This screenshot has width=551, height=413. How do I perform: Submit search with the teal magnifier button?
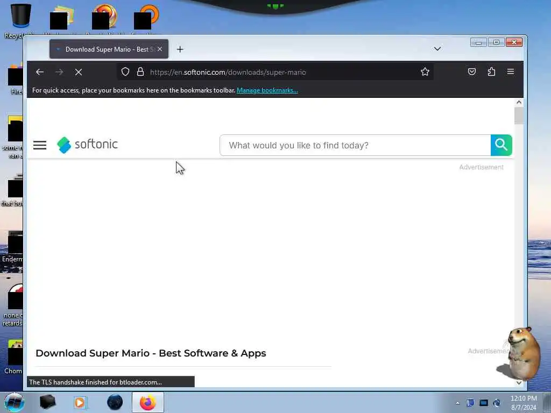(501, 145)
